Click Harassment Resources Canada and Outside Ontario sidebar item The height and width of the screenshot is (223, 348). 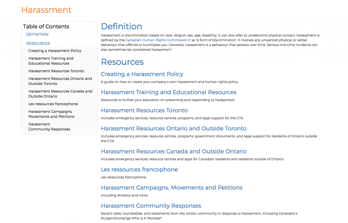click(60, 94)
